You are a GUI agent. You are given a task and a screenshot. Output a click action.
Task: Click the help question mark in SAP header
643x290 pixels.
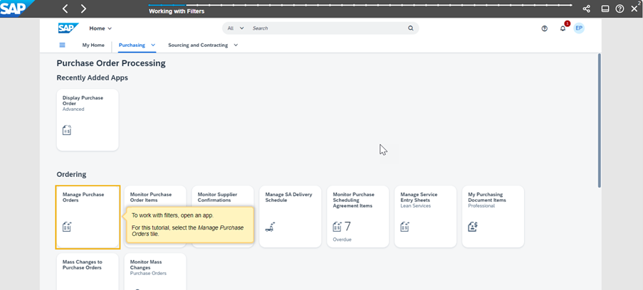click(x=545, y=28)
